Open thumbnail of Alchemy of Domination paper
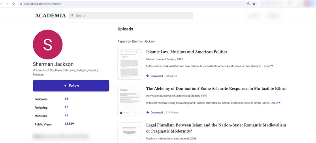 coord(129,101)
